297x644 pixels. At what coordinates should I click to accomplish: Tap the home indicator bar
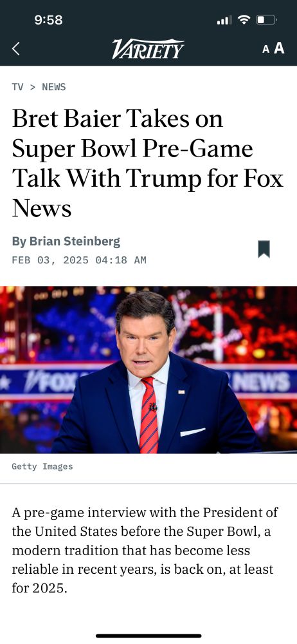click(148, 636)
